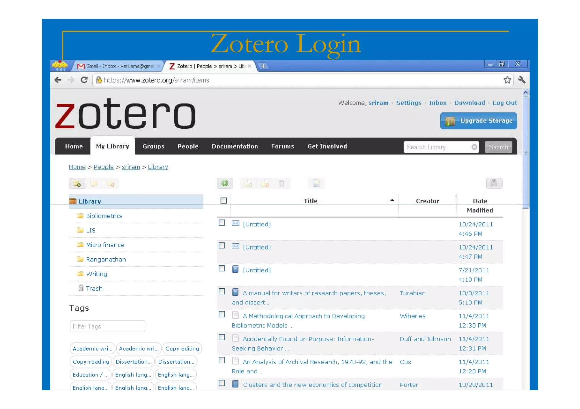Open the Groups navigation tab
Viewport: 580px width, 409px height.
[x=153, y=146]
